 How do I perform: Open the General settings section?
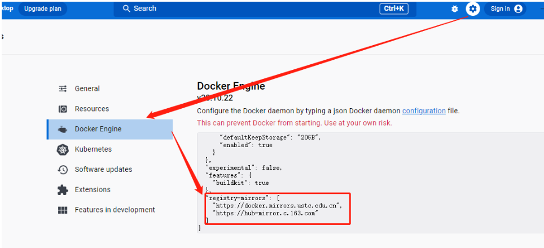click(x=87, y=88)
